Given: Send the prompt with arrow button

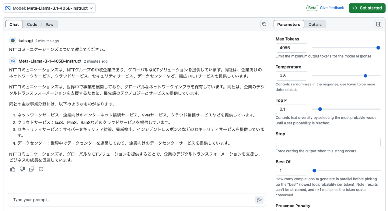Looking at the screenshot, I should pyautogui.click(x=259, y=200).
